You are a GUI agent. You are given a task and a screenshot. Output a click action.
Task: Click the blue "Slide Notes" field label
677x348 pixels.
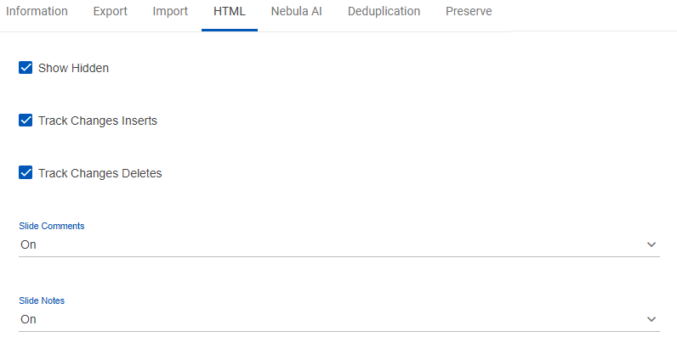(42, 300)
